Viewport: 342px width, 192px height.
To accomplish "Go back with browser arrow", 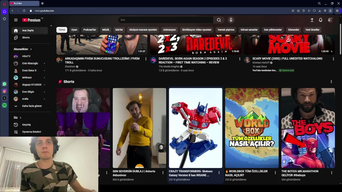I will point(12,11).
